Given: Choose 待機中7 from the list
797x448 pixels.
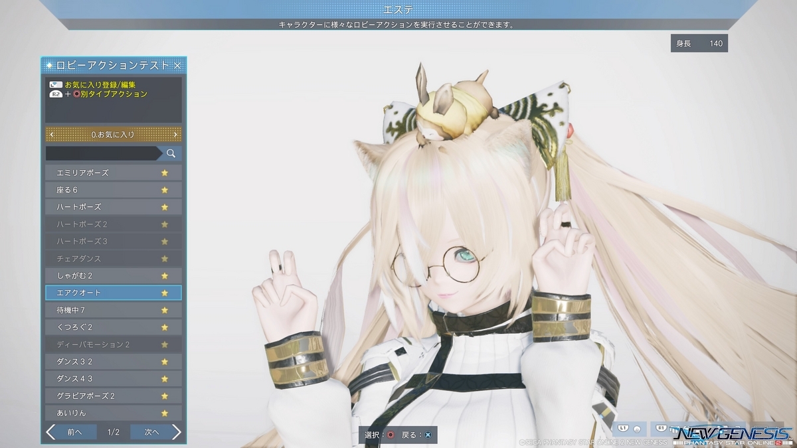Looking at the screenshot, I should coord(114,310).
